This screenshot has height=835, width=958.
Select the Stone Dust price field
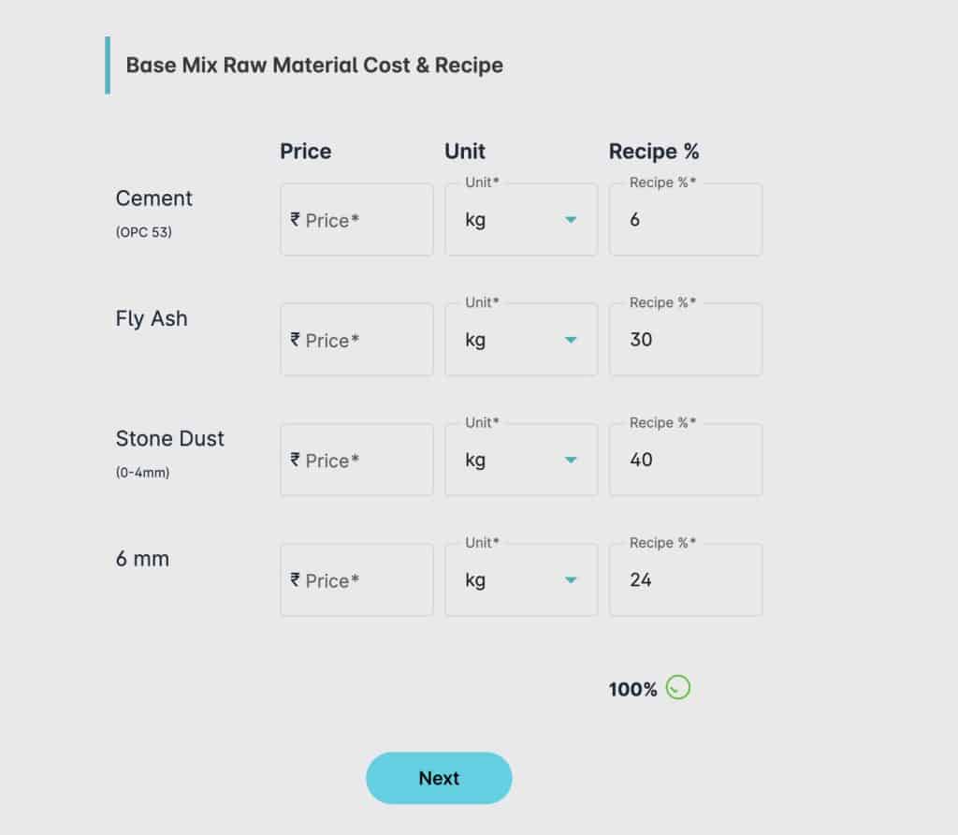(x=356, y=460)
